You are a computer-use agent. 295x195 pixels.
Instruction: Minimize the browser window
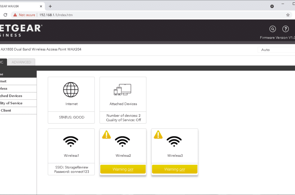283,4
